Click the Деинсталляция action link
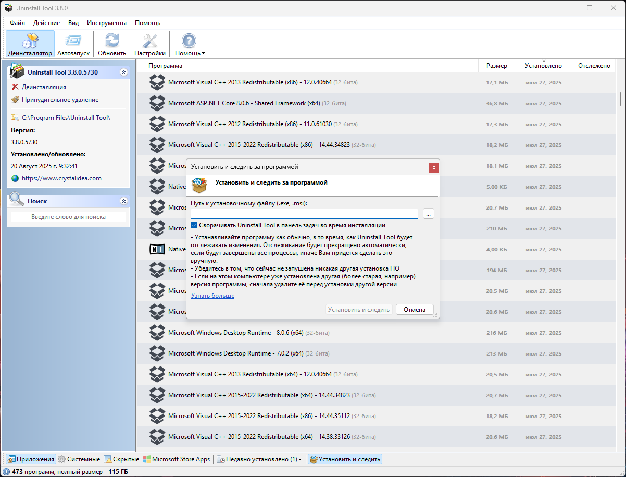The height and width of the screenshot is (477, 626). point(44,87)
